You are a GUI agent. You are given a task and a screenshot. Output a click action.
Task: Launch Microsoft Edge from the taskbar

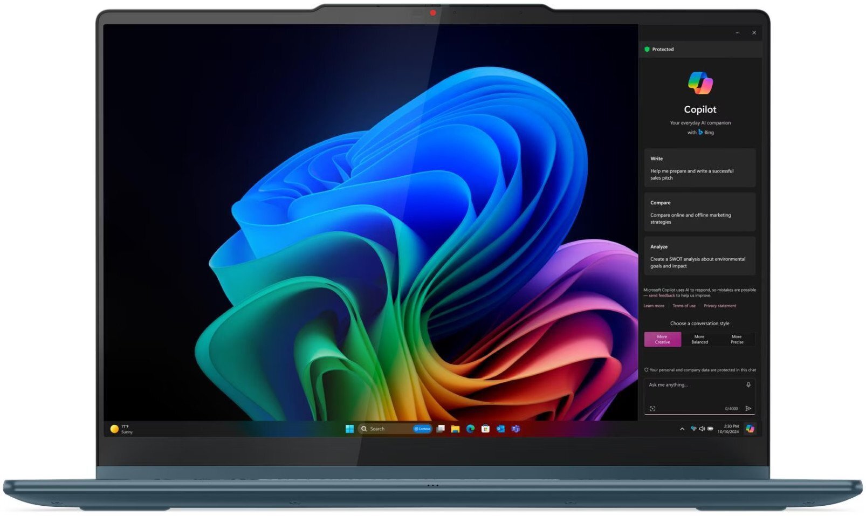[x=470, y=429]
